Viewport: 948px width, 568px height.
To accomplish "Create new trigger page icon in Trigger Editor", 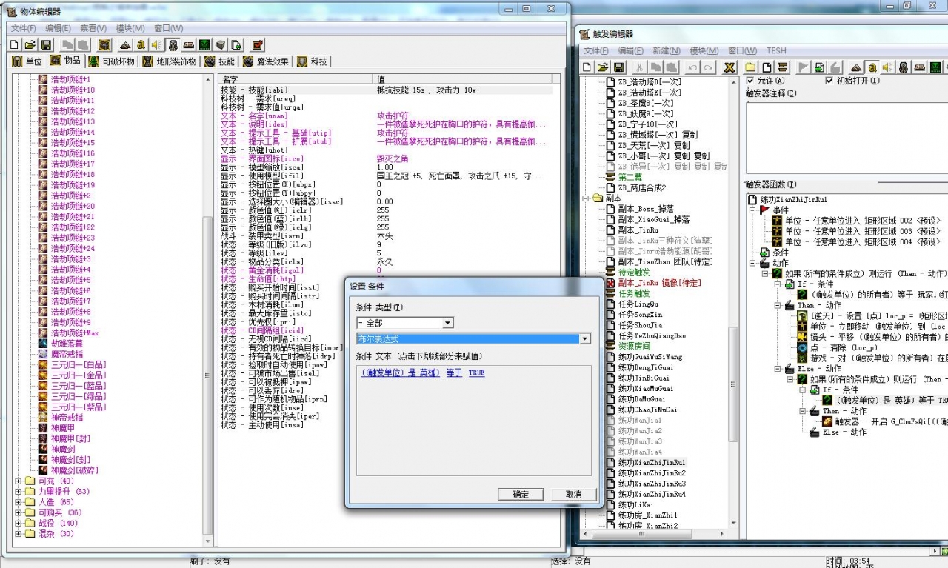I will click(767, 67).
